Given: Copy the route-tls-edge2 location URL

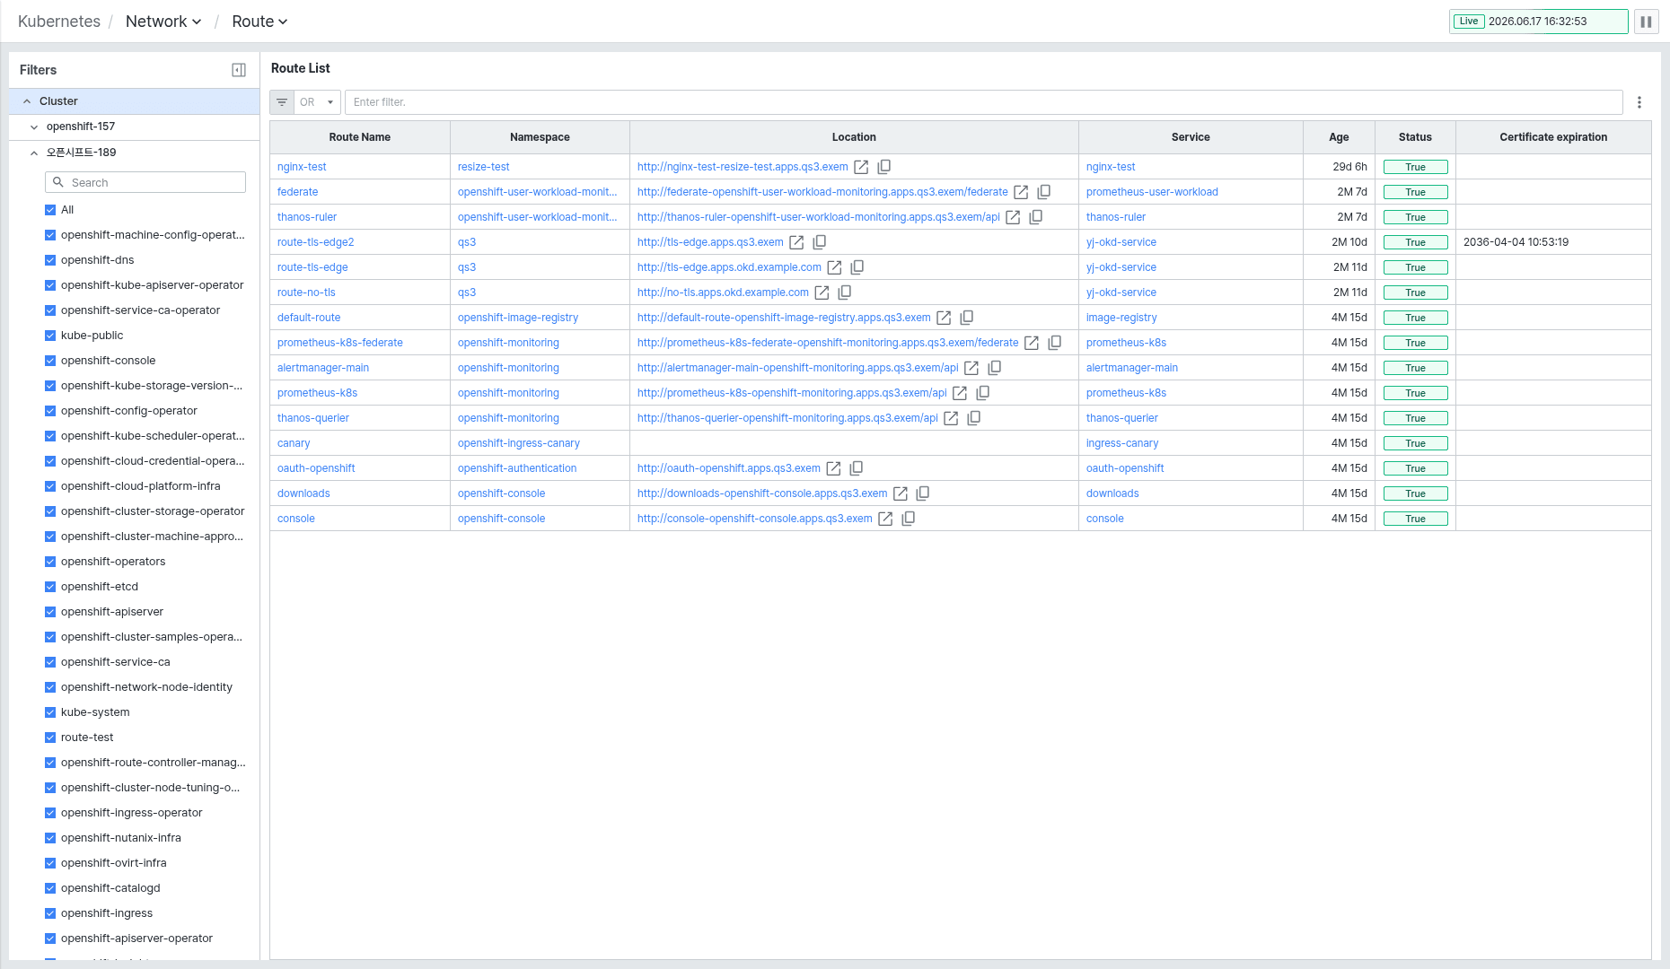Looking at the screenshot, I should pos(820,242).
